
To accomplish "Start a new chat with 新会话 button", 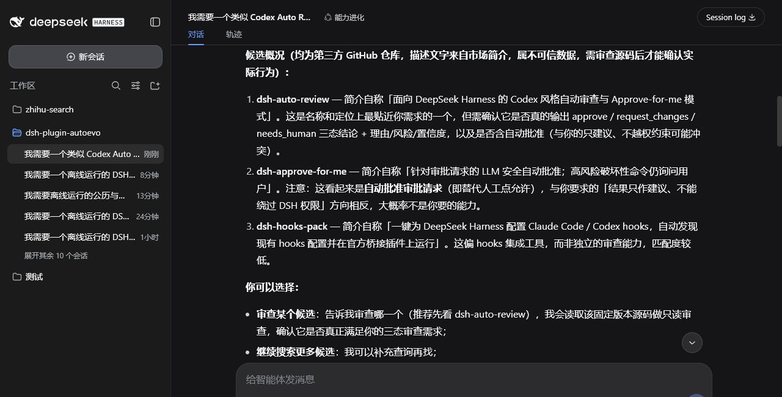I will [86, 57].
